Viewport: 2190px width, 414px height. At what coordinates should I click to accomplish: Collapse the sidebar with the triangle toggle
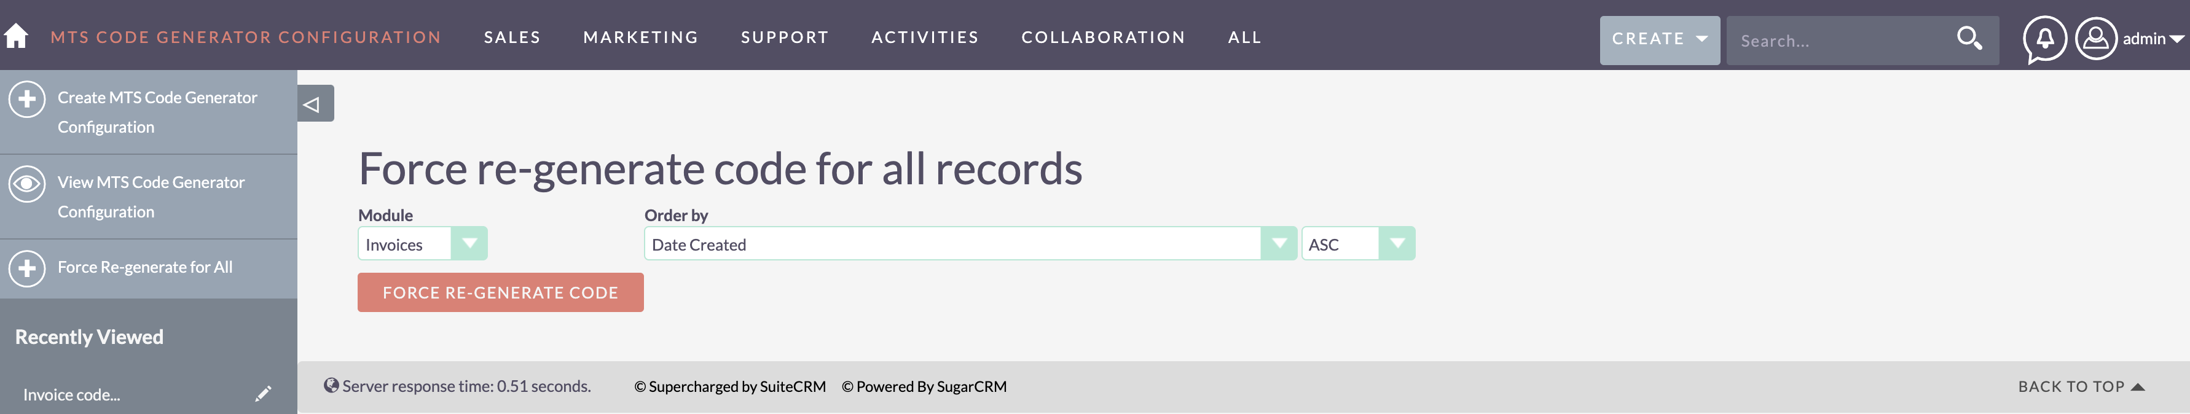[x=315, y=104]
